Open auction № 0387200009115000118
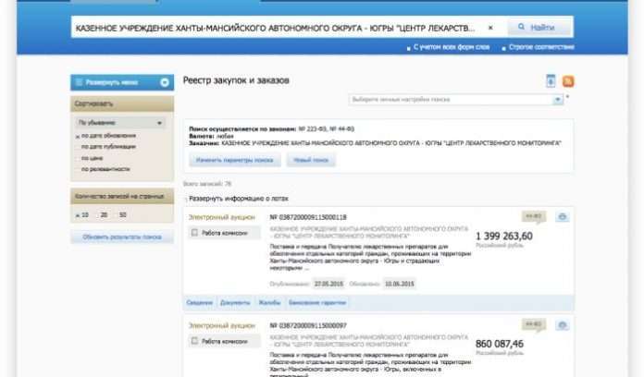 click(x=308, y=217)
